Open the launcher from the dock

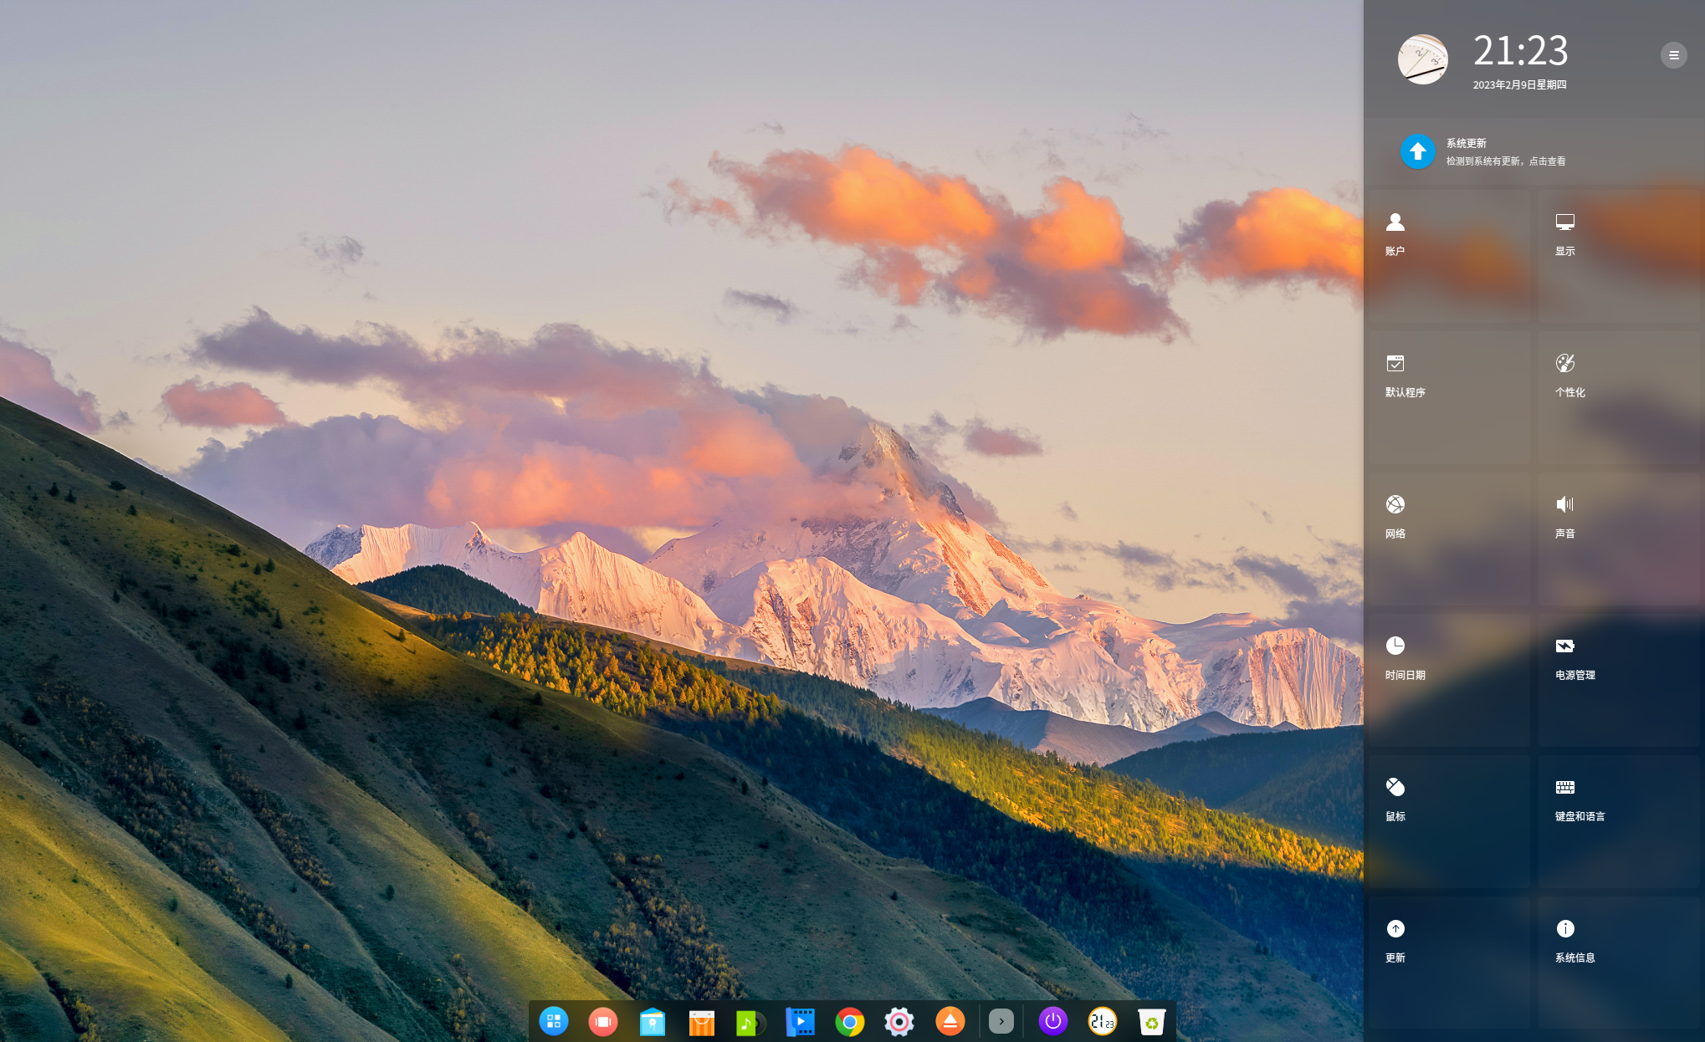554,1021
